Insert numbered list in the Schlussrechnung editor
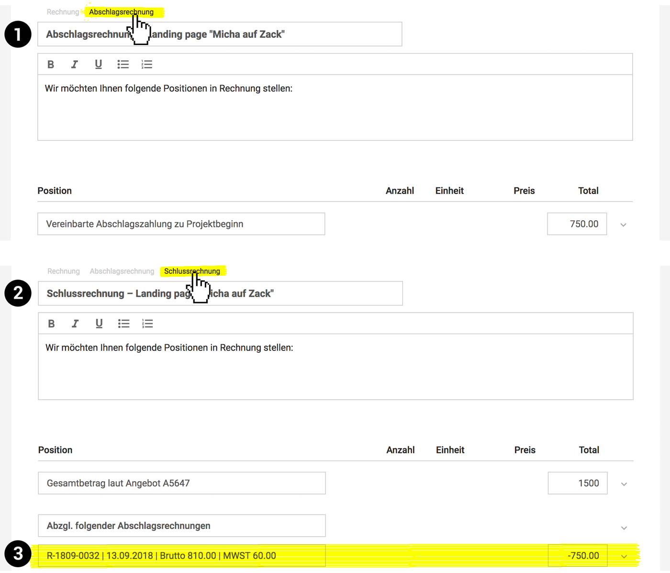 coord(147,324)
